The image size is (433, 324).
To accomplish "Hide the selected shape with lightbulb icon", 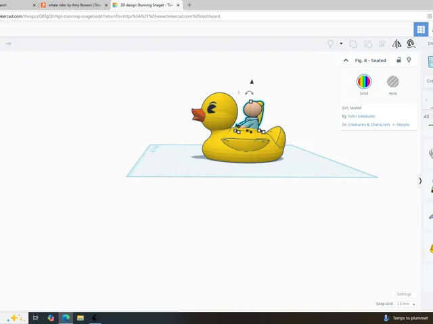I will click(409, 60).
